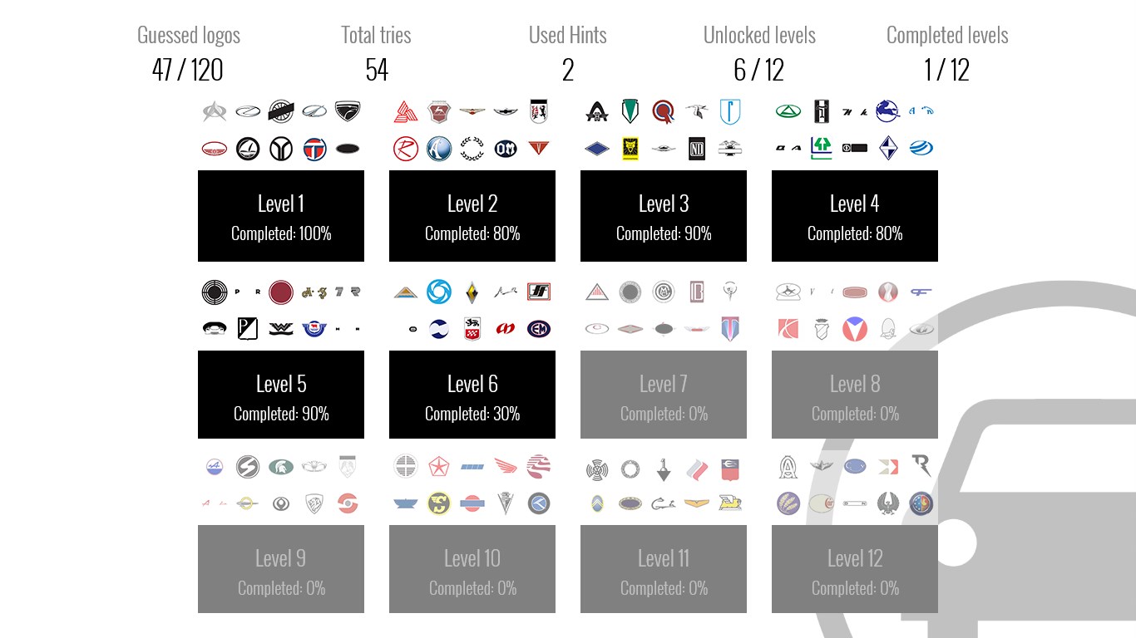
Task: Choose the yellow square logo above Level 3
Action: pyautogui.click(x=630, y=149)
